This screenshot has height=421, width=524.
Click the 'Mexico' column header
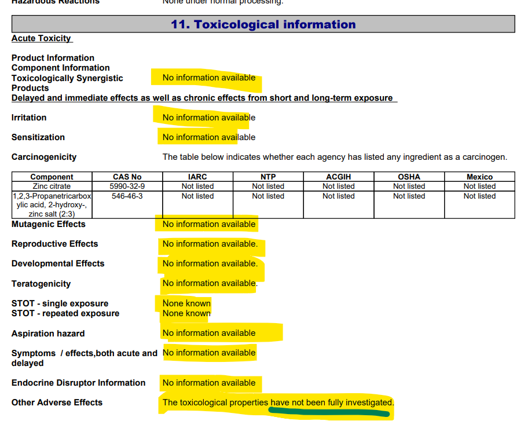coord(479,177)
